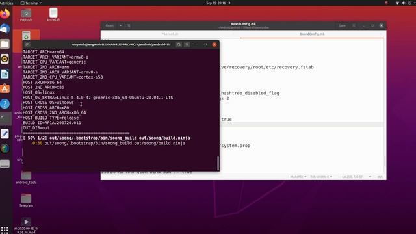Click the Open button in gedit
The image size is (416, 234).
pos(110,25)
